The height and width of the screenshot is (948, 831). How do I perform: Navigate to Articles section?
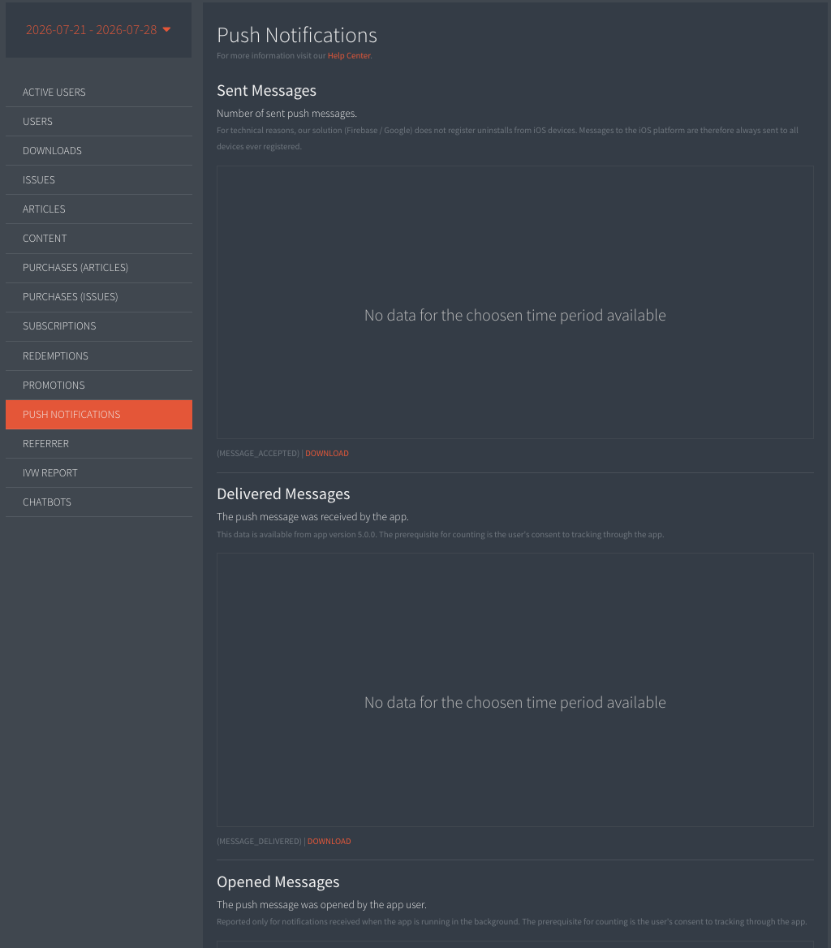coord(99,209)
